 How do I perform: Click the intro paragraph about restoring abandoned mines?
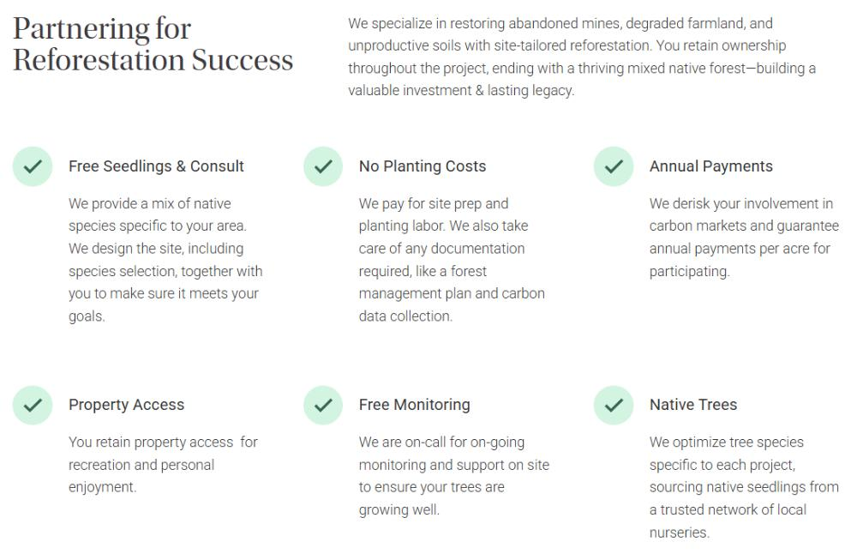583,57
